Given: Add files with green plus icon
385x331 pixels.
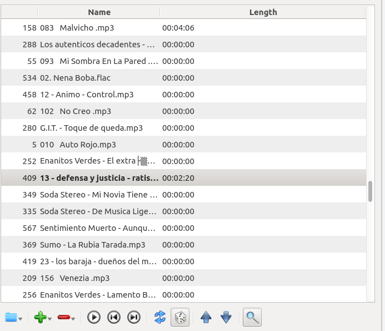Looking at the screenshot, I should pos(40,317).
